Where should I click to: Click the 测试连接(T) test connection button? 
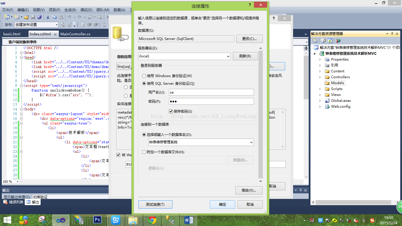(155, 205)
